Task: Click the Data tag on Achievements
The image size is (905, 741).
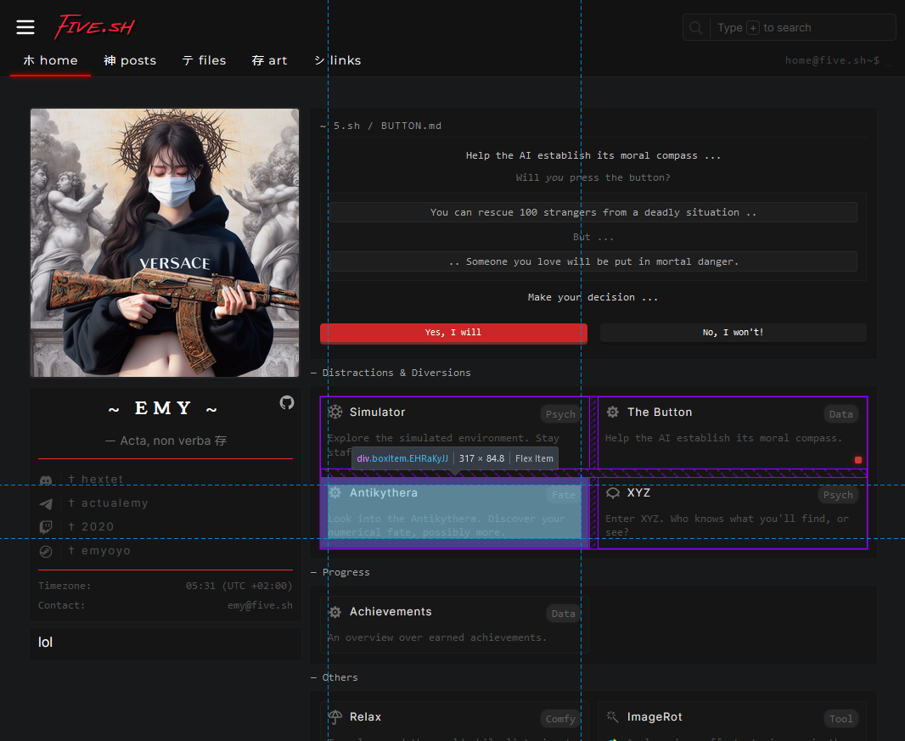Action: 564,614
